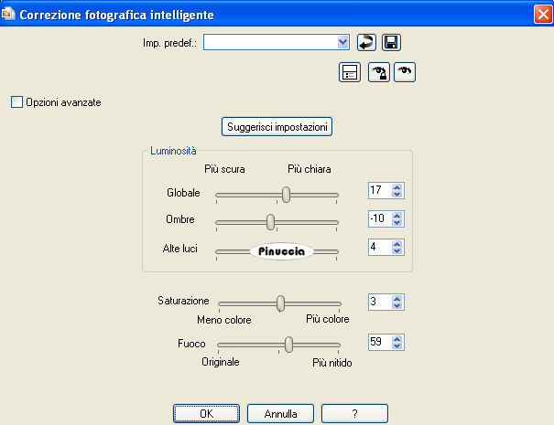Viewport: 554px width, 425px height.
Task: Increase the Fuoco spinner value
Action: (x=397, y=339)
